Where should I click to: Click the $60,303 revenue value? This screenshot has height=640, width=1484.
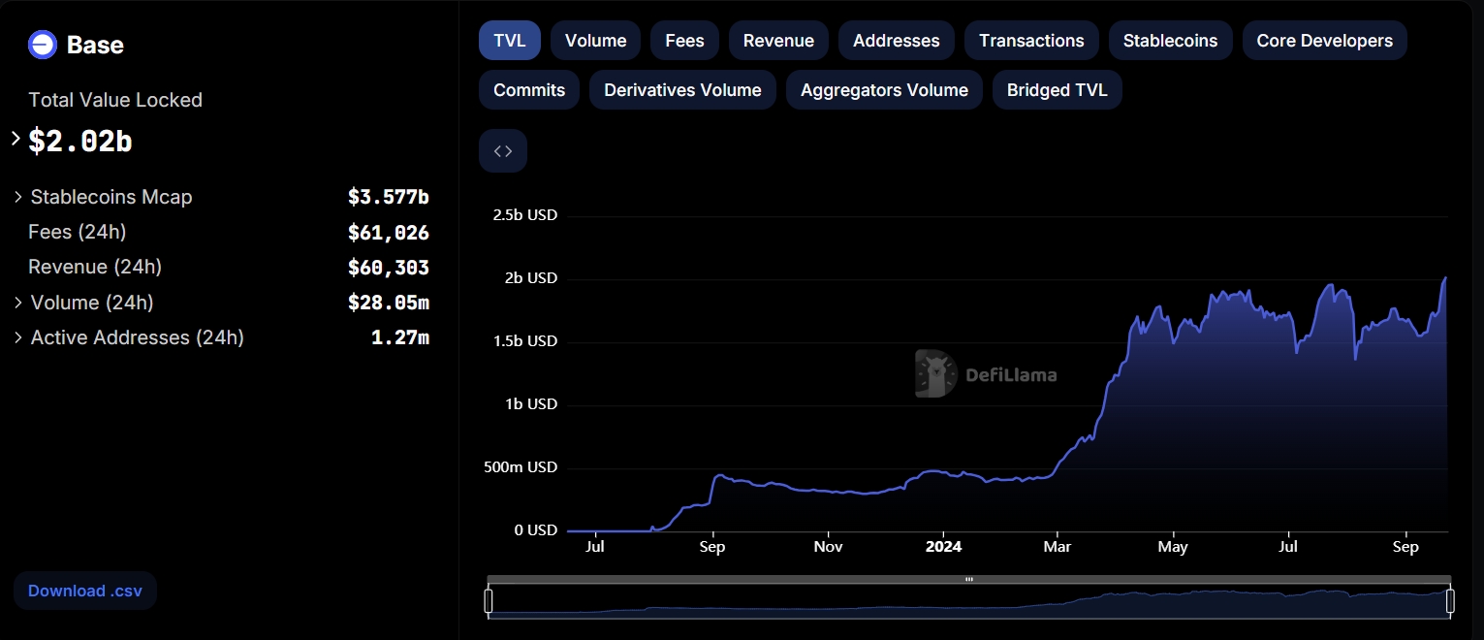point(389,267)
